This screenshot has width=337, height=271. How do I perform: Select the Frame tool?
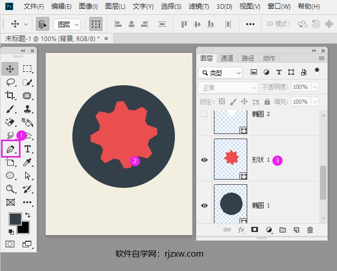point(10,202)
